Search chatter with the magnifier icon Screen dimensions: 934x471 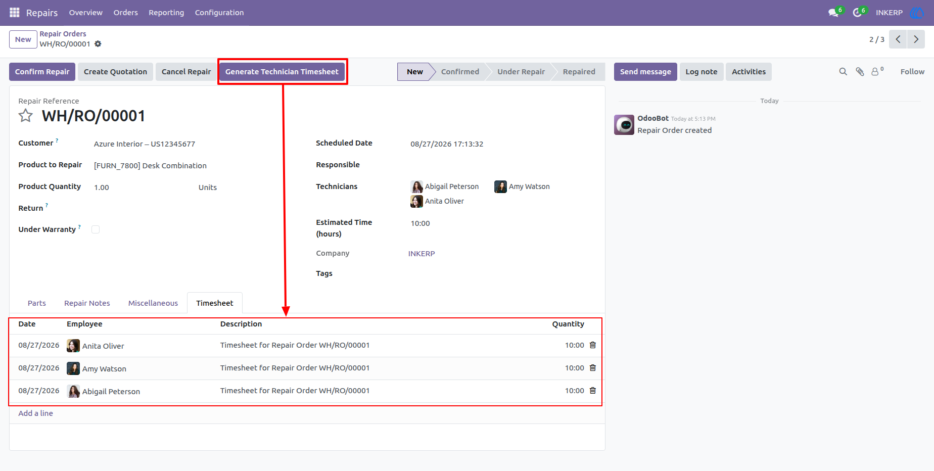click(843, 72)
